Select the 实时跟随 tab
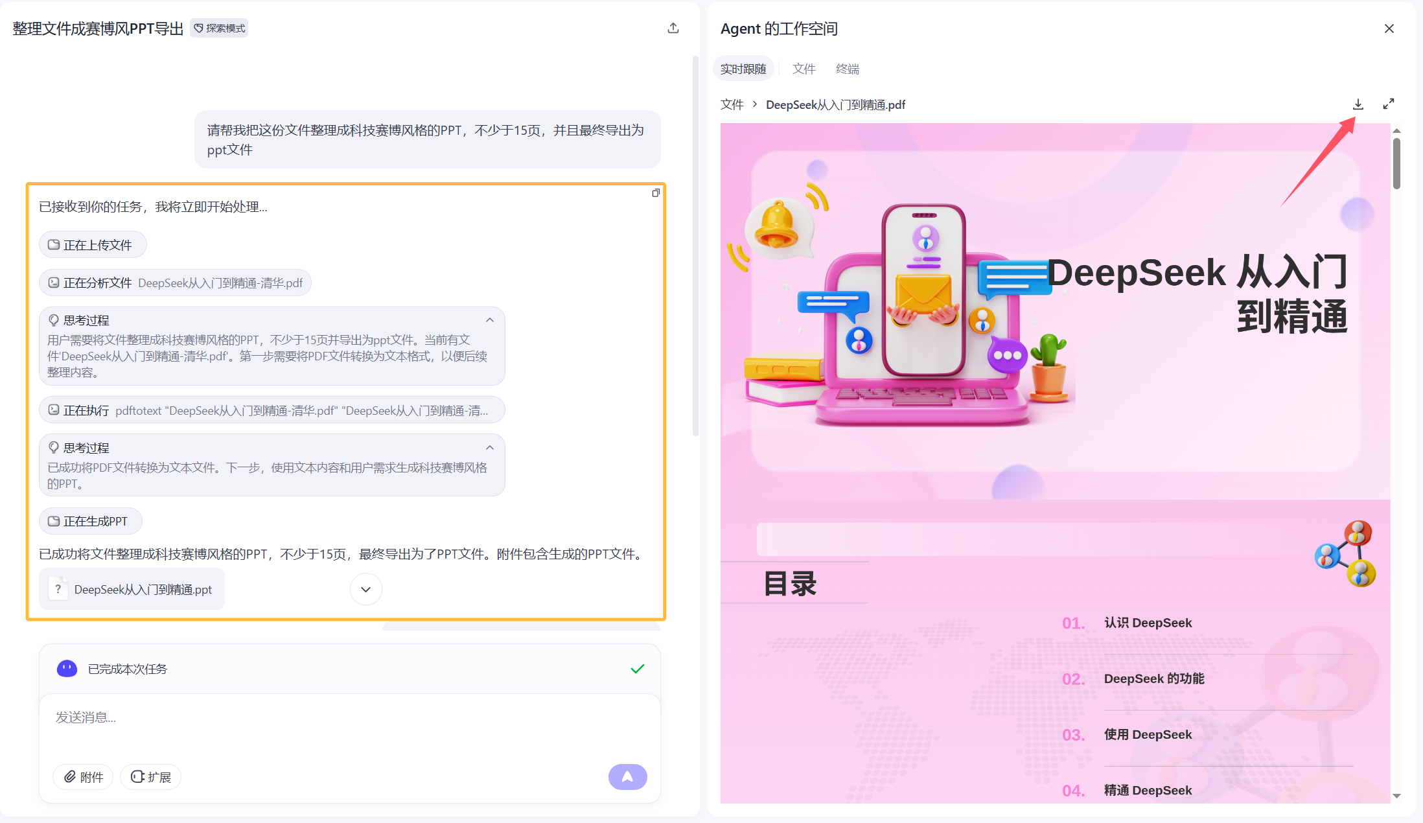 743,69
